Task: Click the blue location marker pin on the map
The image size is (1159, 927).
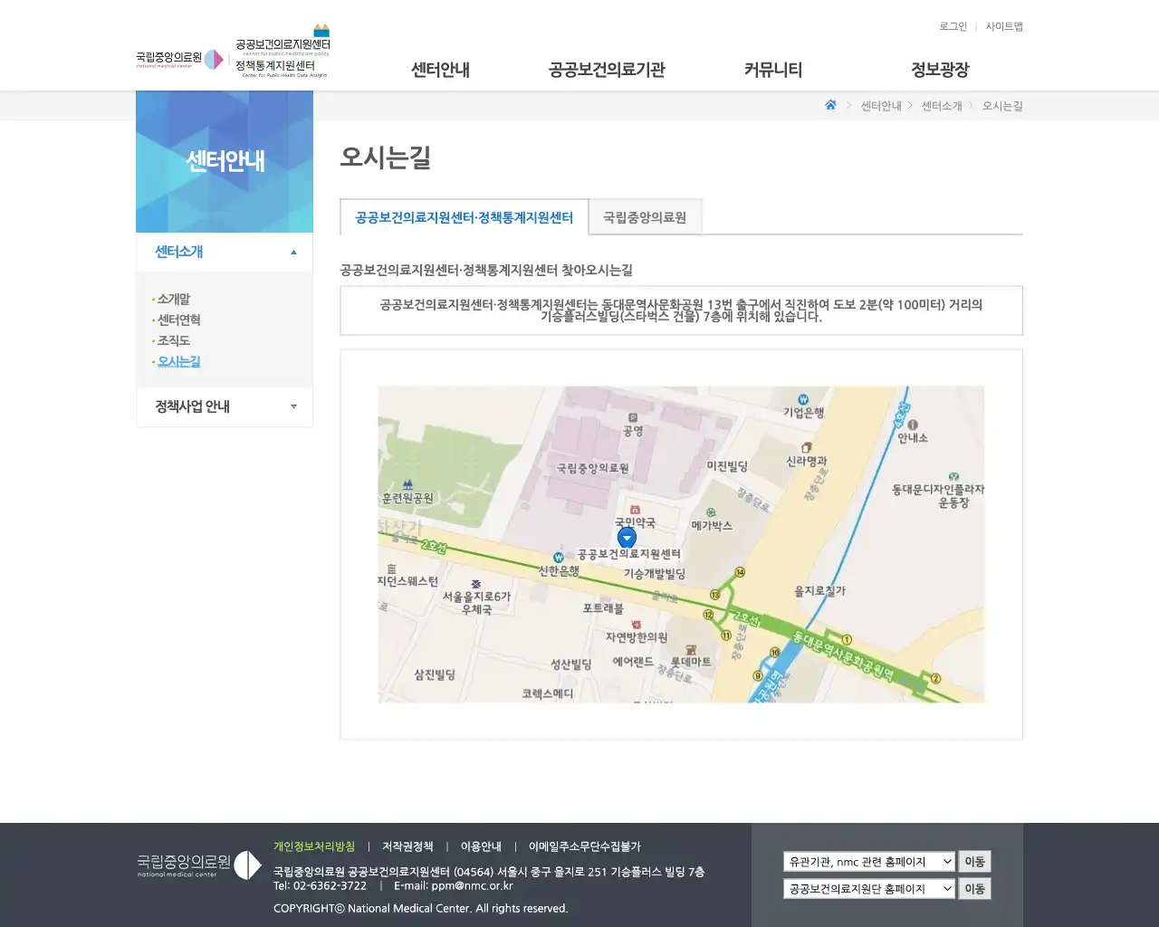Action: tap(627, 537)
